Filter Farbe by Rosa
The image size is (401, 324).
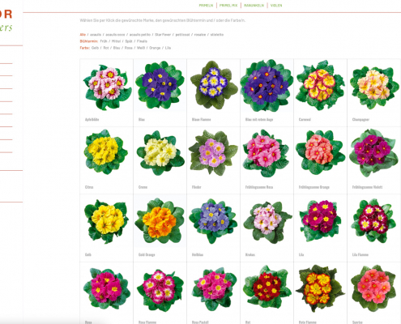(x=129, y=48)
